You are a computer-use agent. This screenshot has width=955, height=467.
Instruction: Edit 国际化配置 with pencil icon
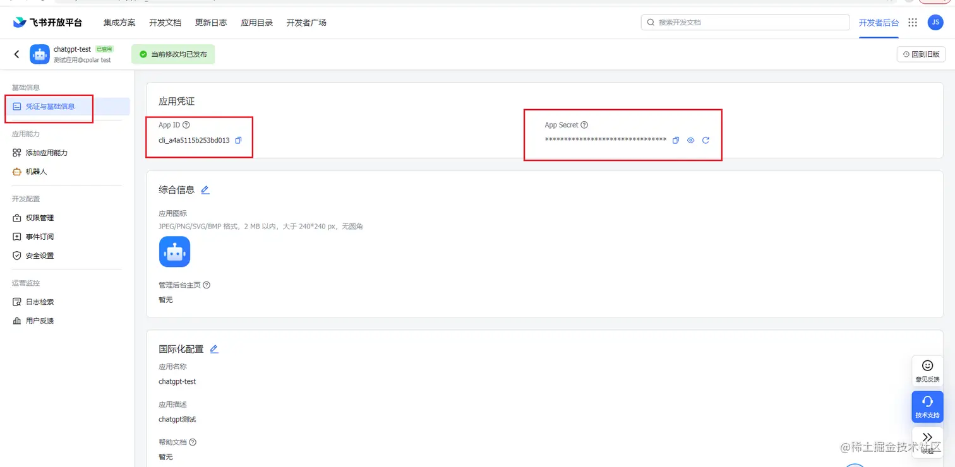[x=213, y=348]
